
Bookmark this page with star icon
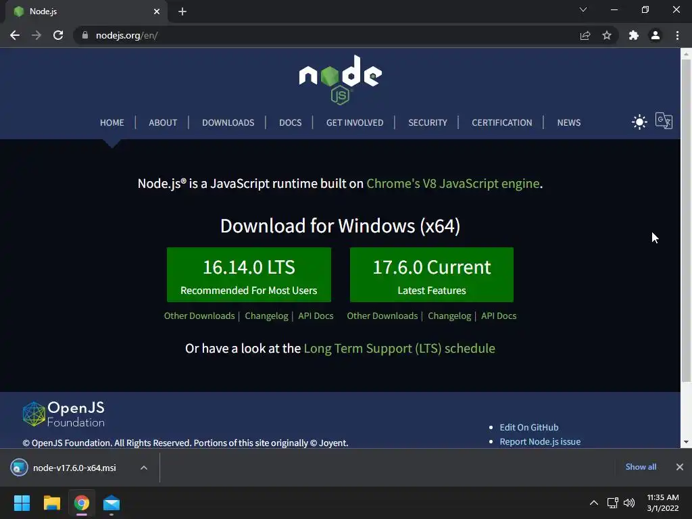(x=607, y=35)
